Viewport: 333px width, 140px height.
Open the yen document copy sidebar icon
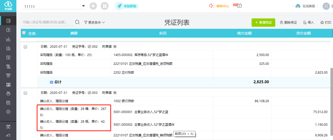(x=8, y=103)
